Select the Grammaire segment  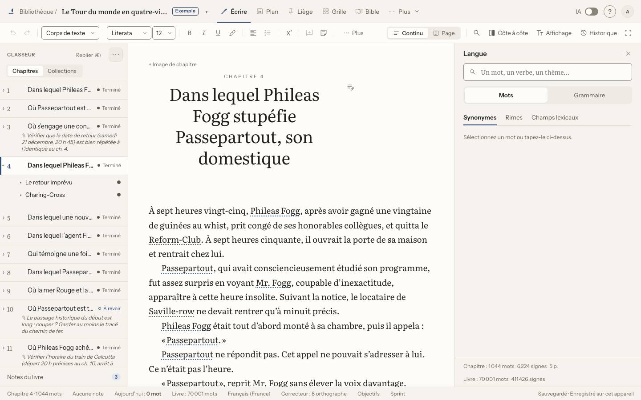589,95
